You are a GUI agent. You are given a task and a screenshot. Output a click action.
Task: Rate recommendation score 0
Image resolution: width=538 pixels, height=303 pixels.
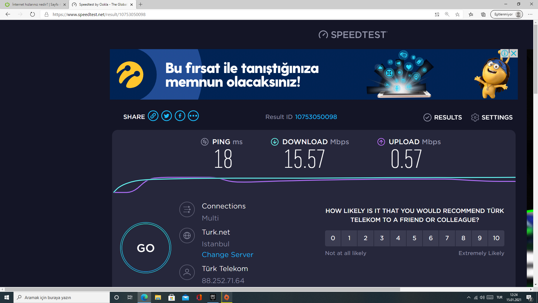[333, 238]
